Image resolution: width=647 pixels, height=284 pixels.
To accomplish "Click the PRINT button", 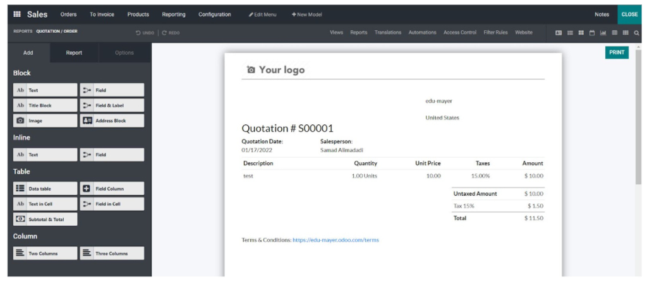I will coord(617,52).
